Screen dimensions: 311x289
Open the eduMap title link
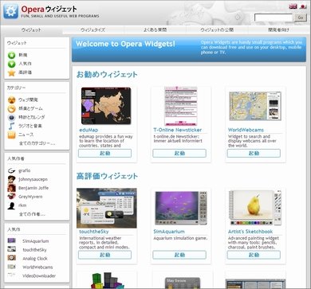tap(89, 130)
